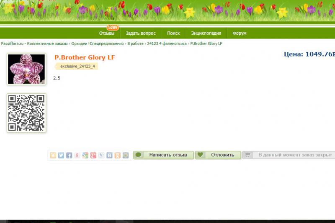
Task: Open the Форум menu item
Action: pyautogui.click(x=240, y=33)
